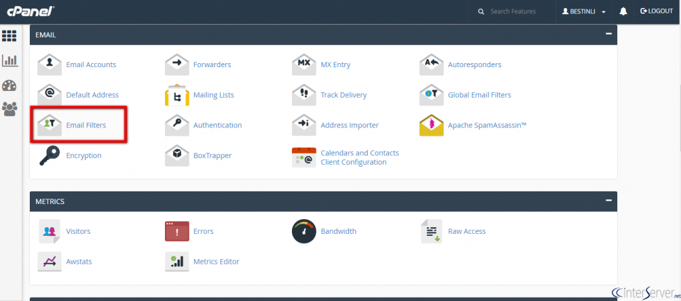Open the Visitors icon
The height and width of the screenshot is (301, 681).
(x=49, y=231)
